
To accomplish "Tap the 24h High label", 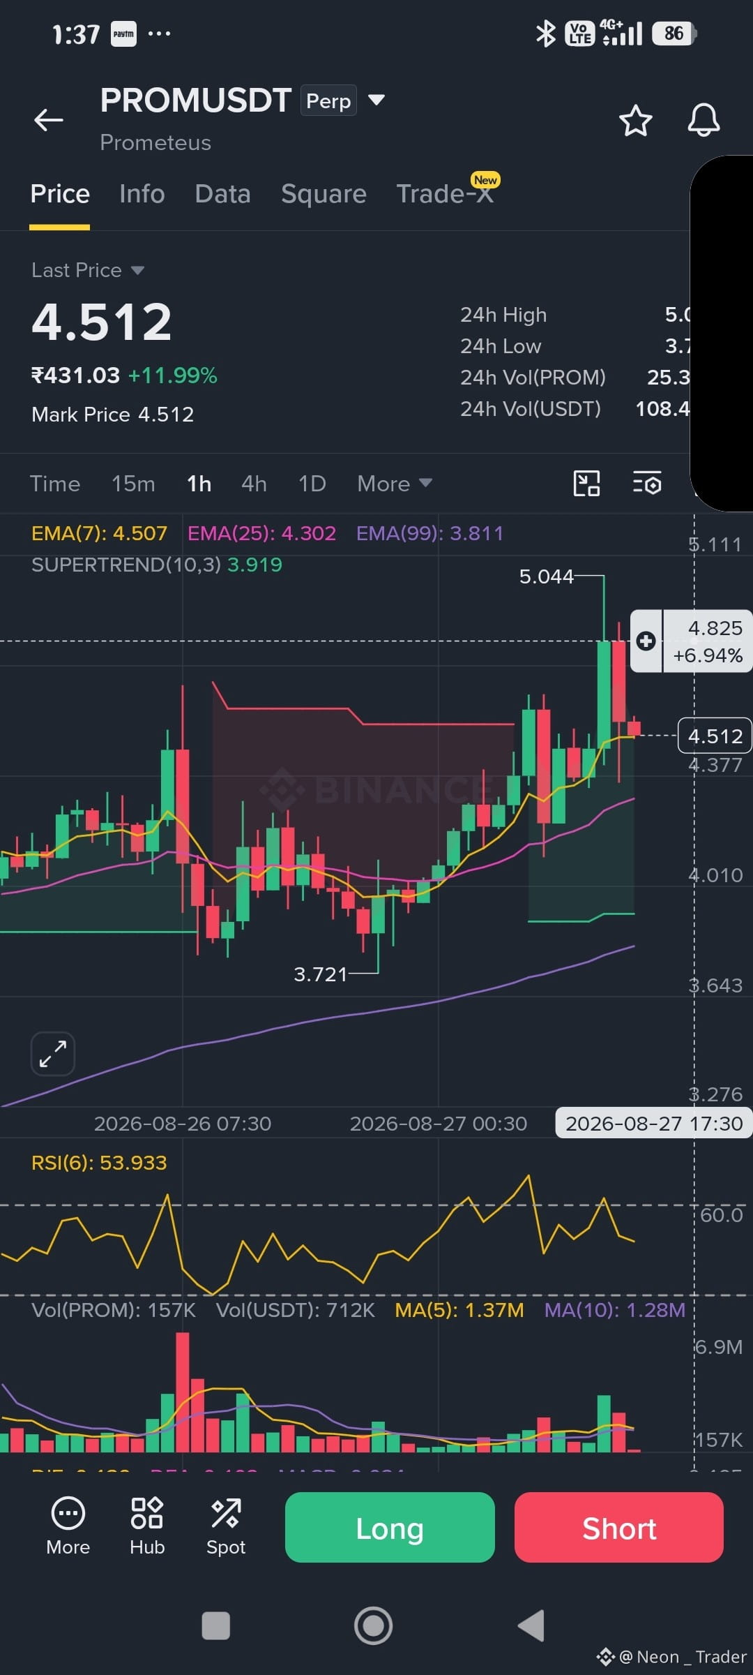I will [x=503, y=315].
